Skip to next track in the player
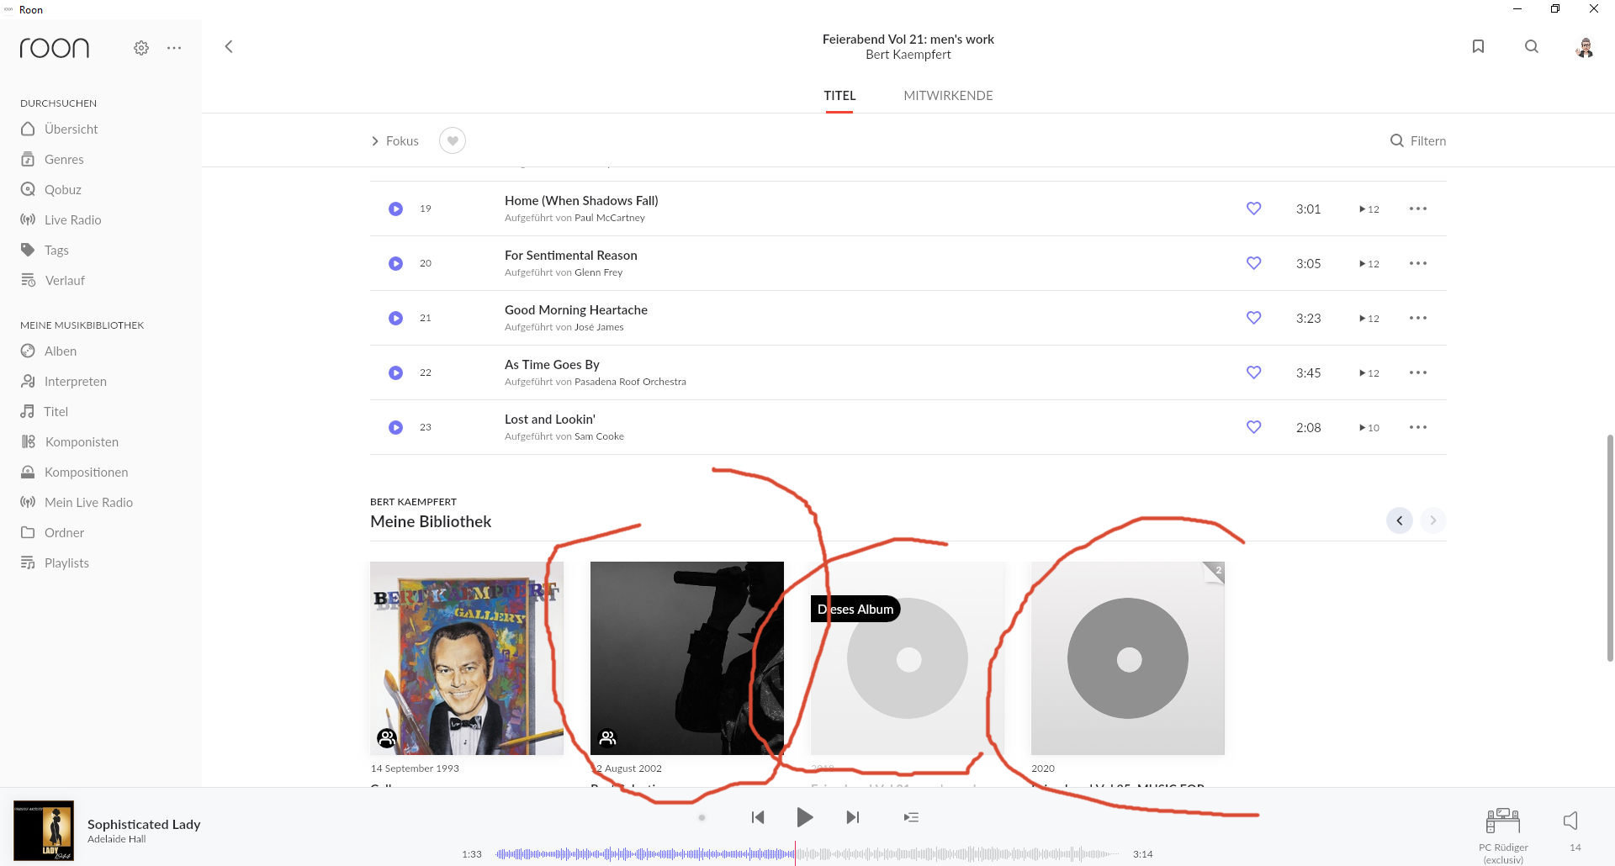The height and width of the screenshot is (866, 1615). point(853,817)
